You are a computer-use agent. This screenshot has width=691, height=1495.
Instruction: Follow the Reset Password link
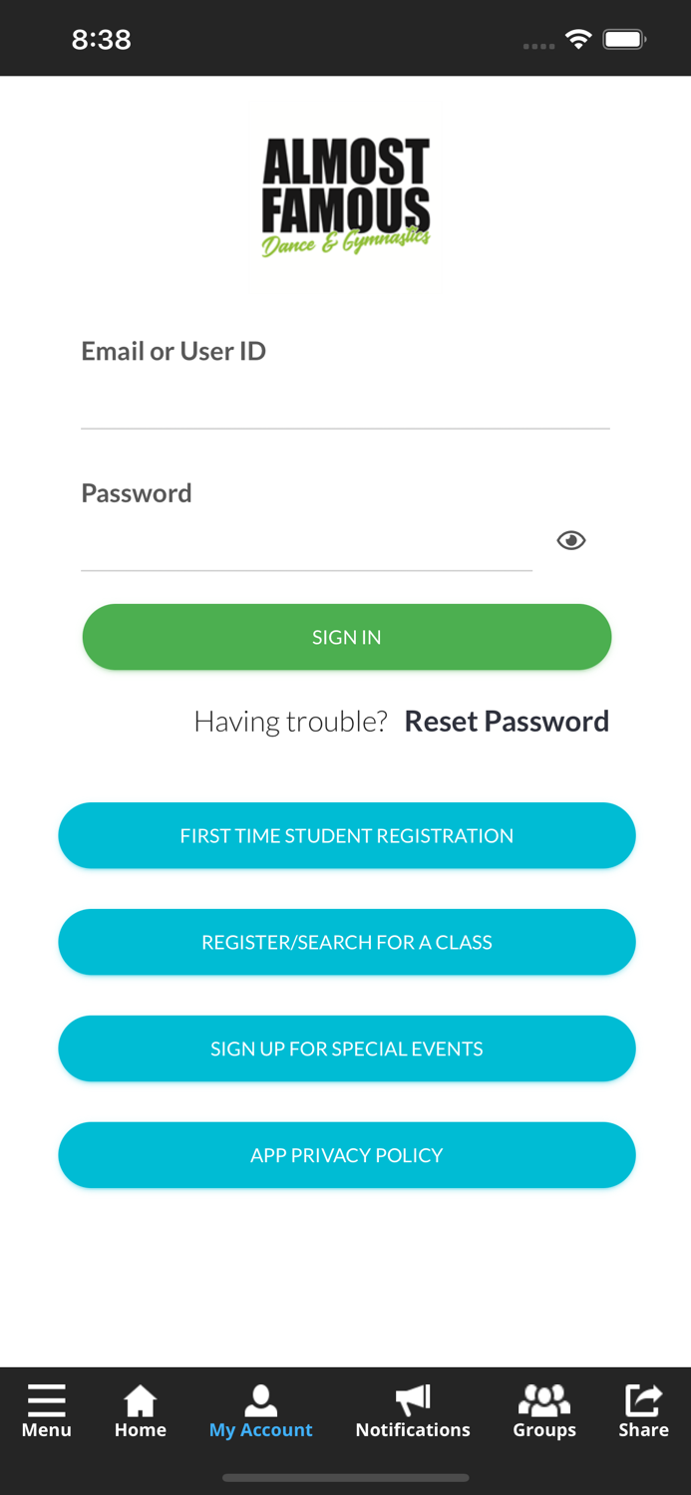pos(507,722)
